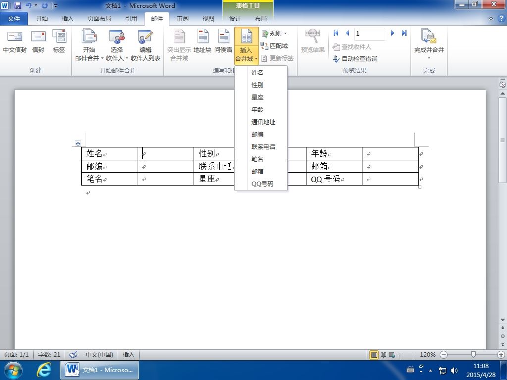Open the 文件 file tab
Viewport: 507px width, 380px height.
tap(13, 19)
